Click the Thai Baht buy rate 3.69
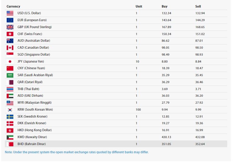The height and width of the screenshot is (162, 233). (x=165, y=89)
